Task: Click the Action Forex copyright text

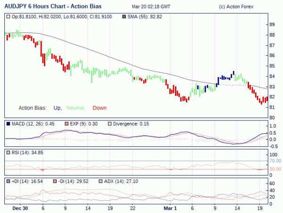Action: (x=236, y=7)
